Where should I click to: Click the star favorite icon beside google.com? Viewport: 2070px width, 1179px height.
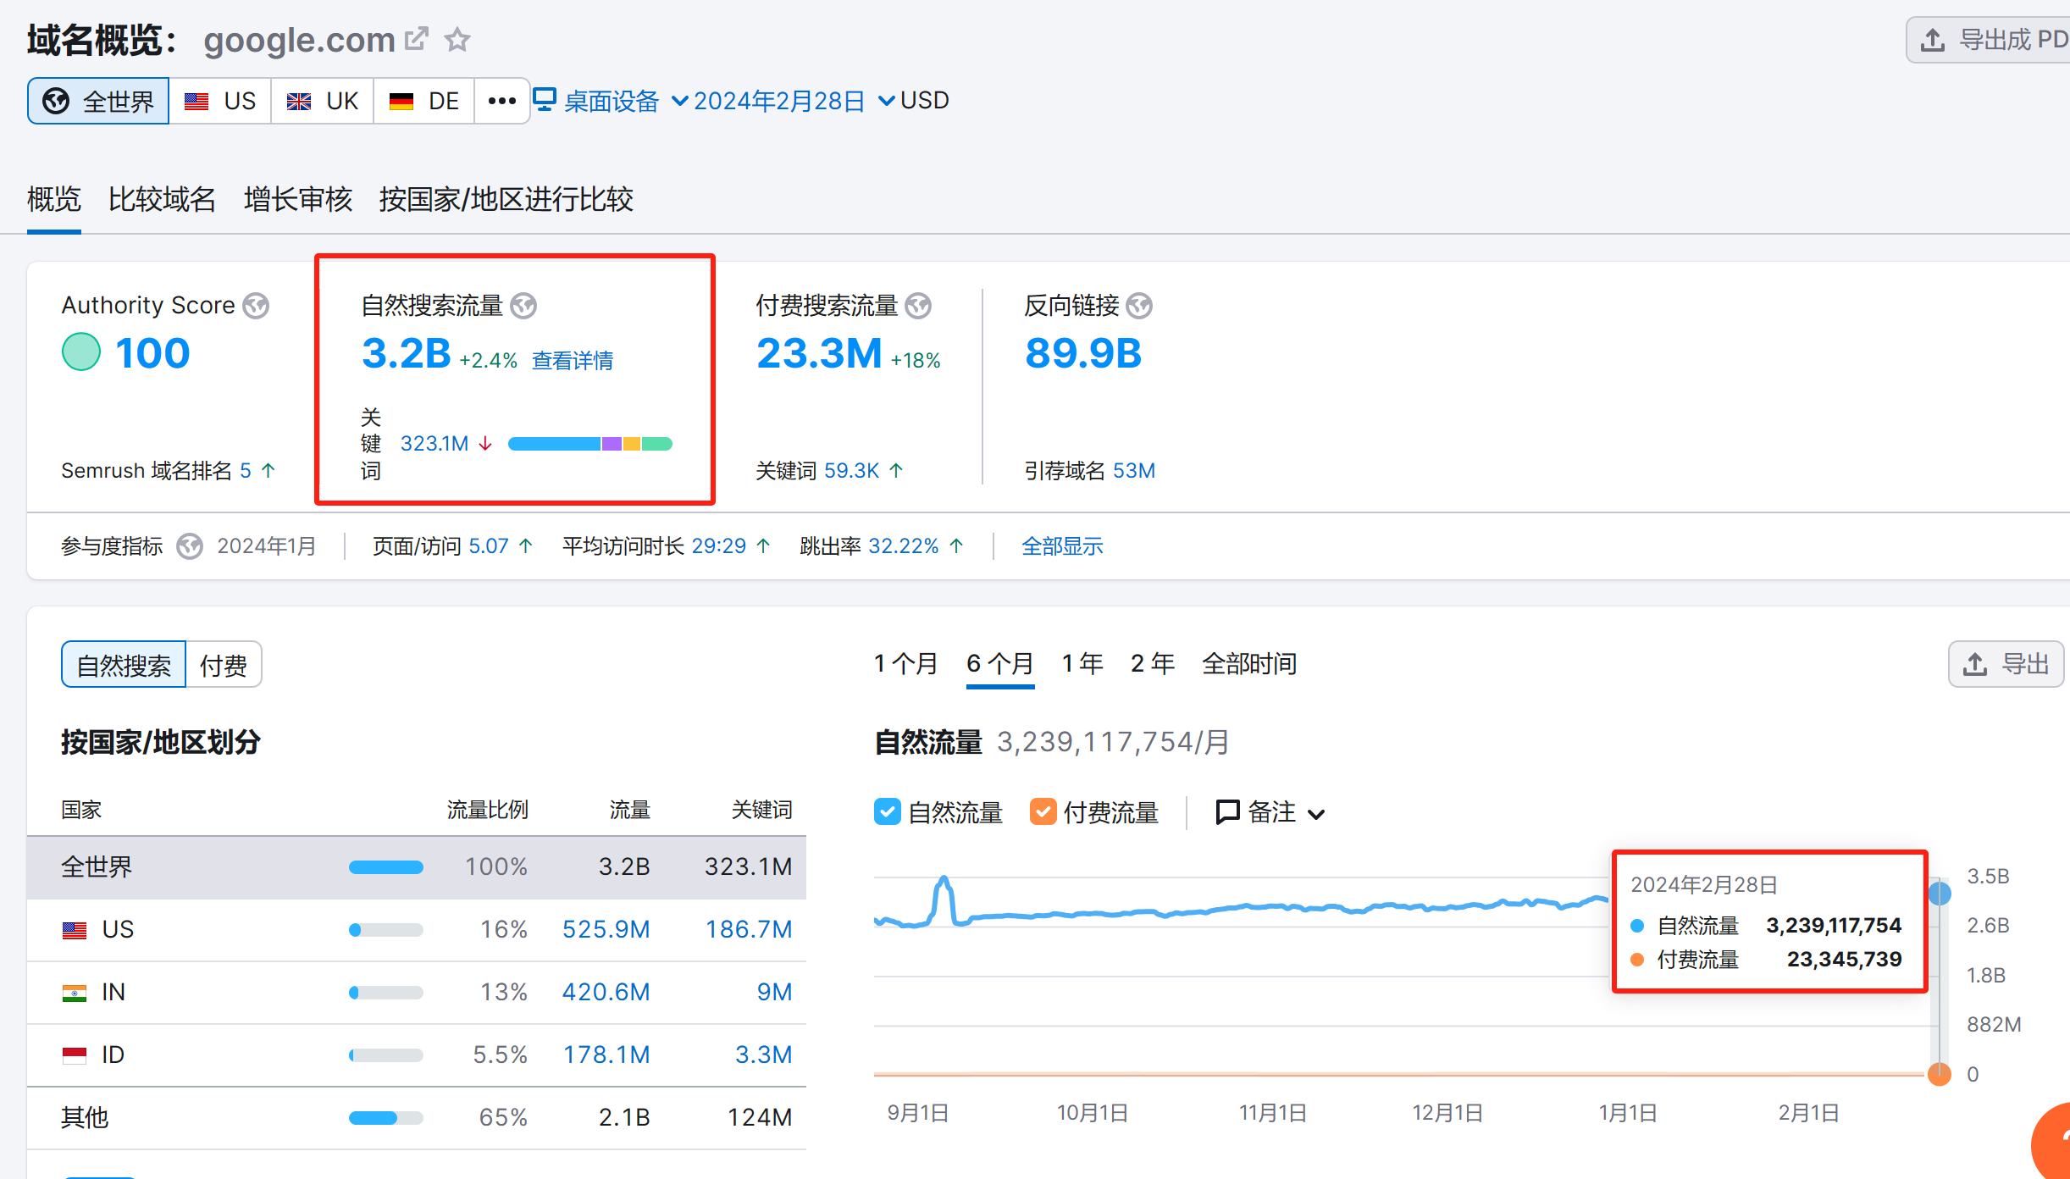pos(457,40)
